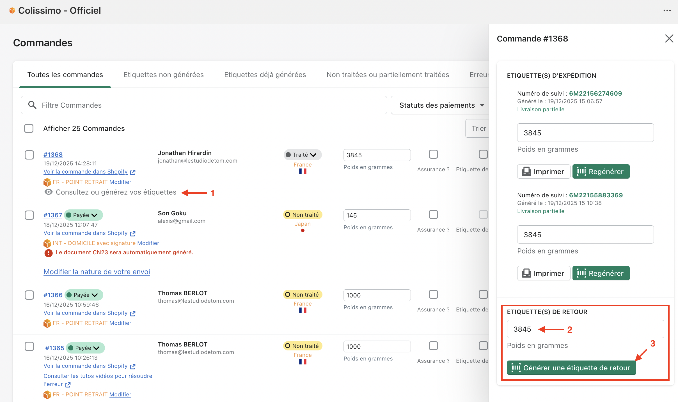Open Modifier la nature de votre envoi link
Image resolution: width=678 pixels, height=402 pixels.
(x=97, y=272)
